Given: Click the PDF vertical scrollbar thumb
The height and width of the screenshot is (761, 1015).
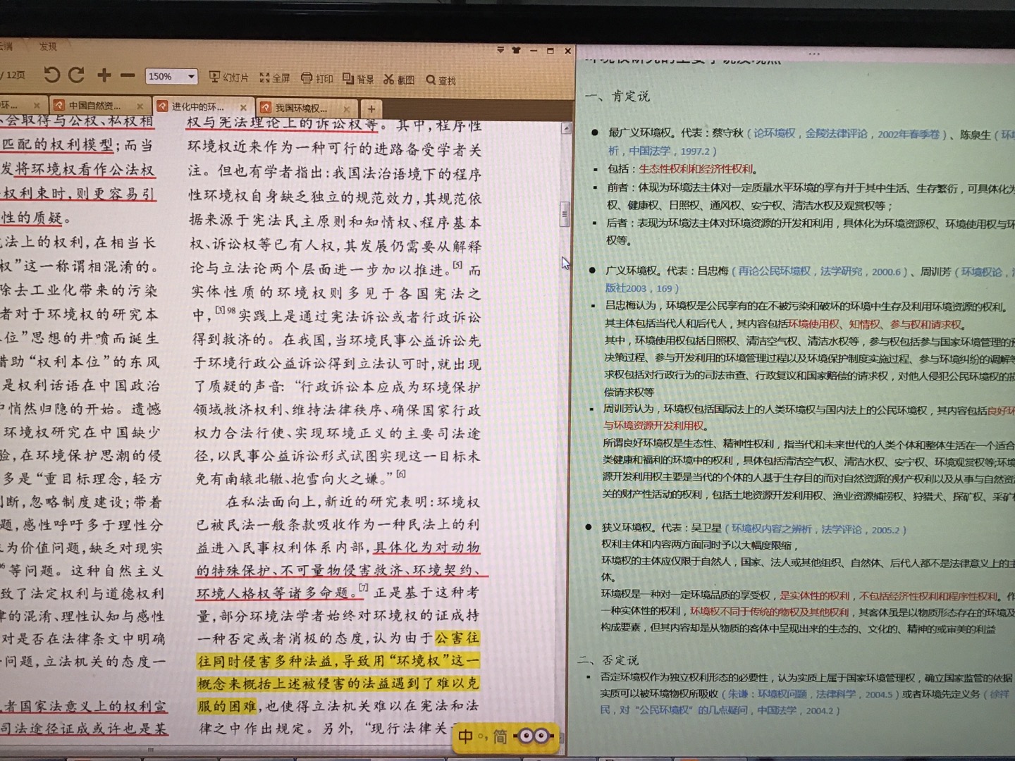Looking at the screenshot, I should point(565,214).
